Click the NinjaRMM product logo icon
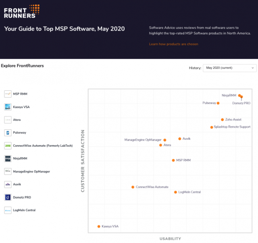The height and width of the screenshot is (243, 258). click(x=8, y=159)
